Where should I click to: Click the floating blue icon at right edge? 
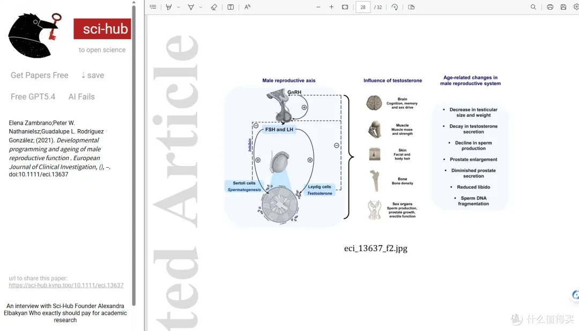576,295
